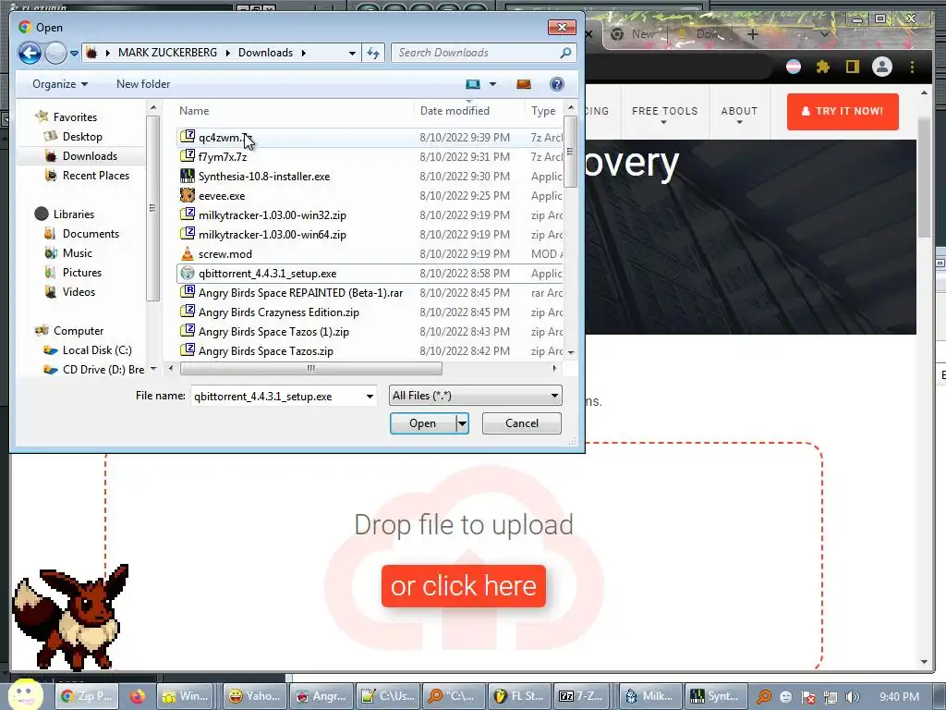Open recent locations dropdown beside navigation arrows
946x710 pixels.
click(74, 53)
